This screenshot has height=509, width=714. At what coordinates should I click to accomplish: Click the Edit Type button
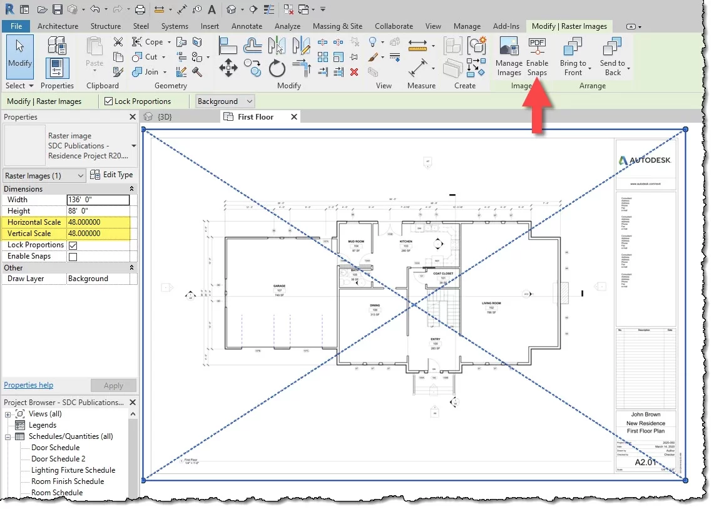pyautogui.click(x=112, y=175)
